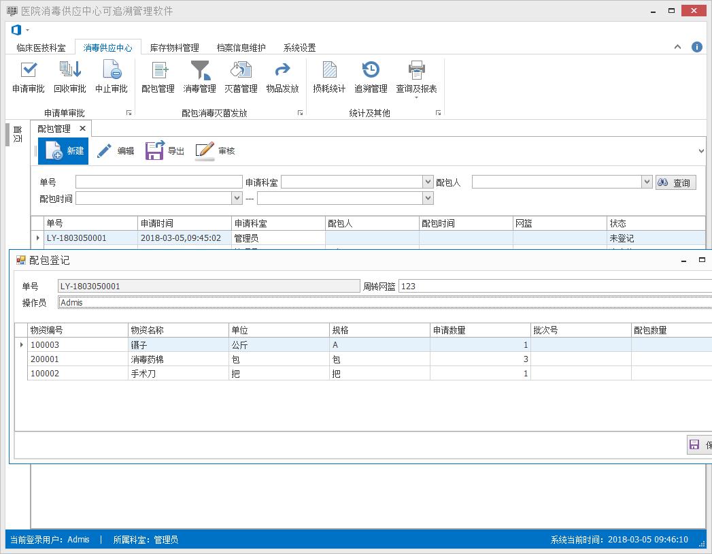712x554 pixels.
Task: Sort by 物资名称 column header
Action: coord(178,330)
